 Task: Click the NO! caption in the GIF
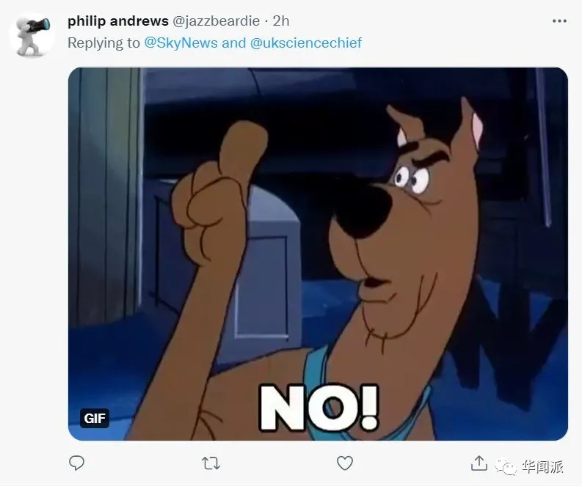click(x=319, y=407)
